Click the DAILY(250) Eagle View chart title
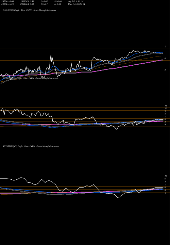The height and width of the screenshot is (245, 170). 29,10
